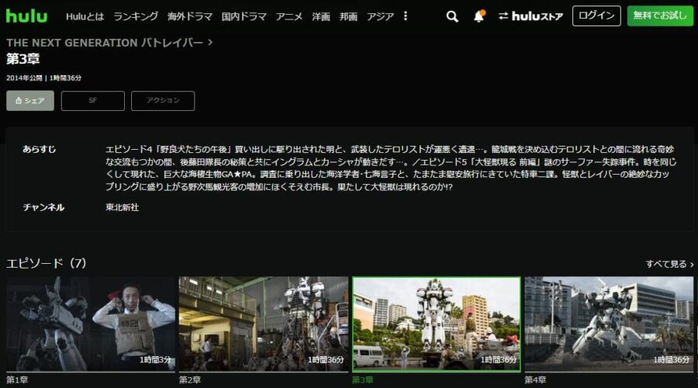This screenshot has width=698, height=388.
Task: Switch to the Hulu Store
Action: 530,16
